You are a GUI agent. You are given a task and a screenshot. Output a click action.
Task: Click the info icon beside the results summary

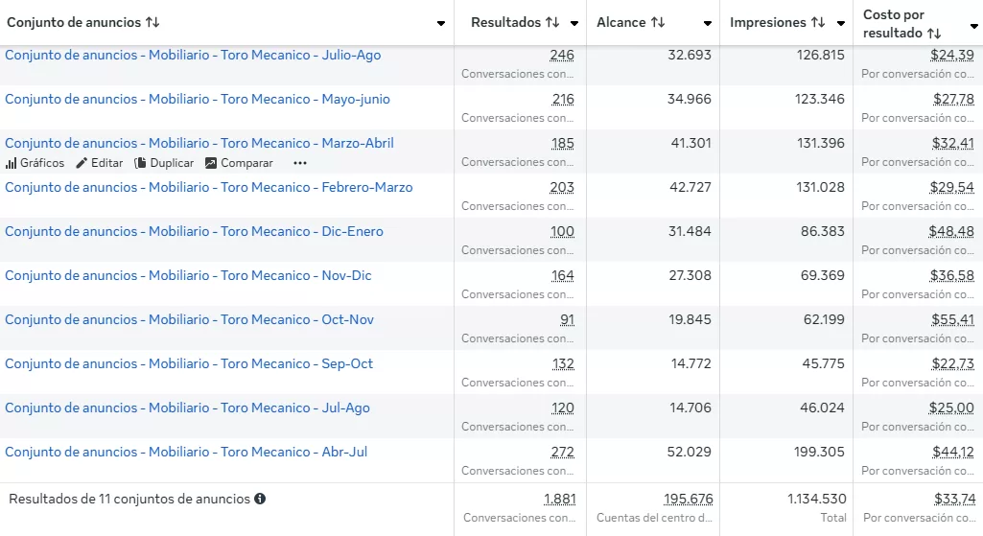click(x=260, y=499)
